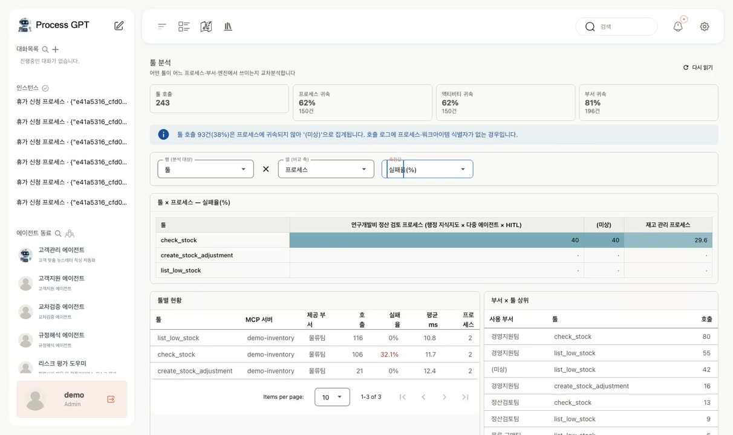Search conversations with magnifier icon beside 대화목록

pyautogui.click(x=45, y=49)
